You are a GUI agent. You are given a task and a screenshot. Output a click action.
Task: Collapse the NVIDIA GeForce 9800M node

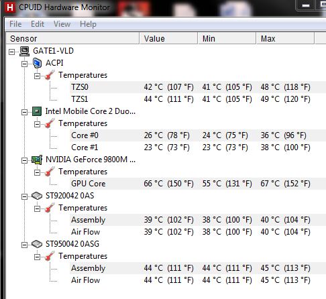[24, 160]
